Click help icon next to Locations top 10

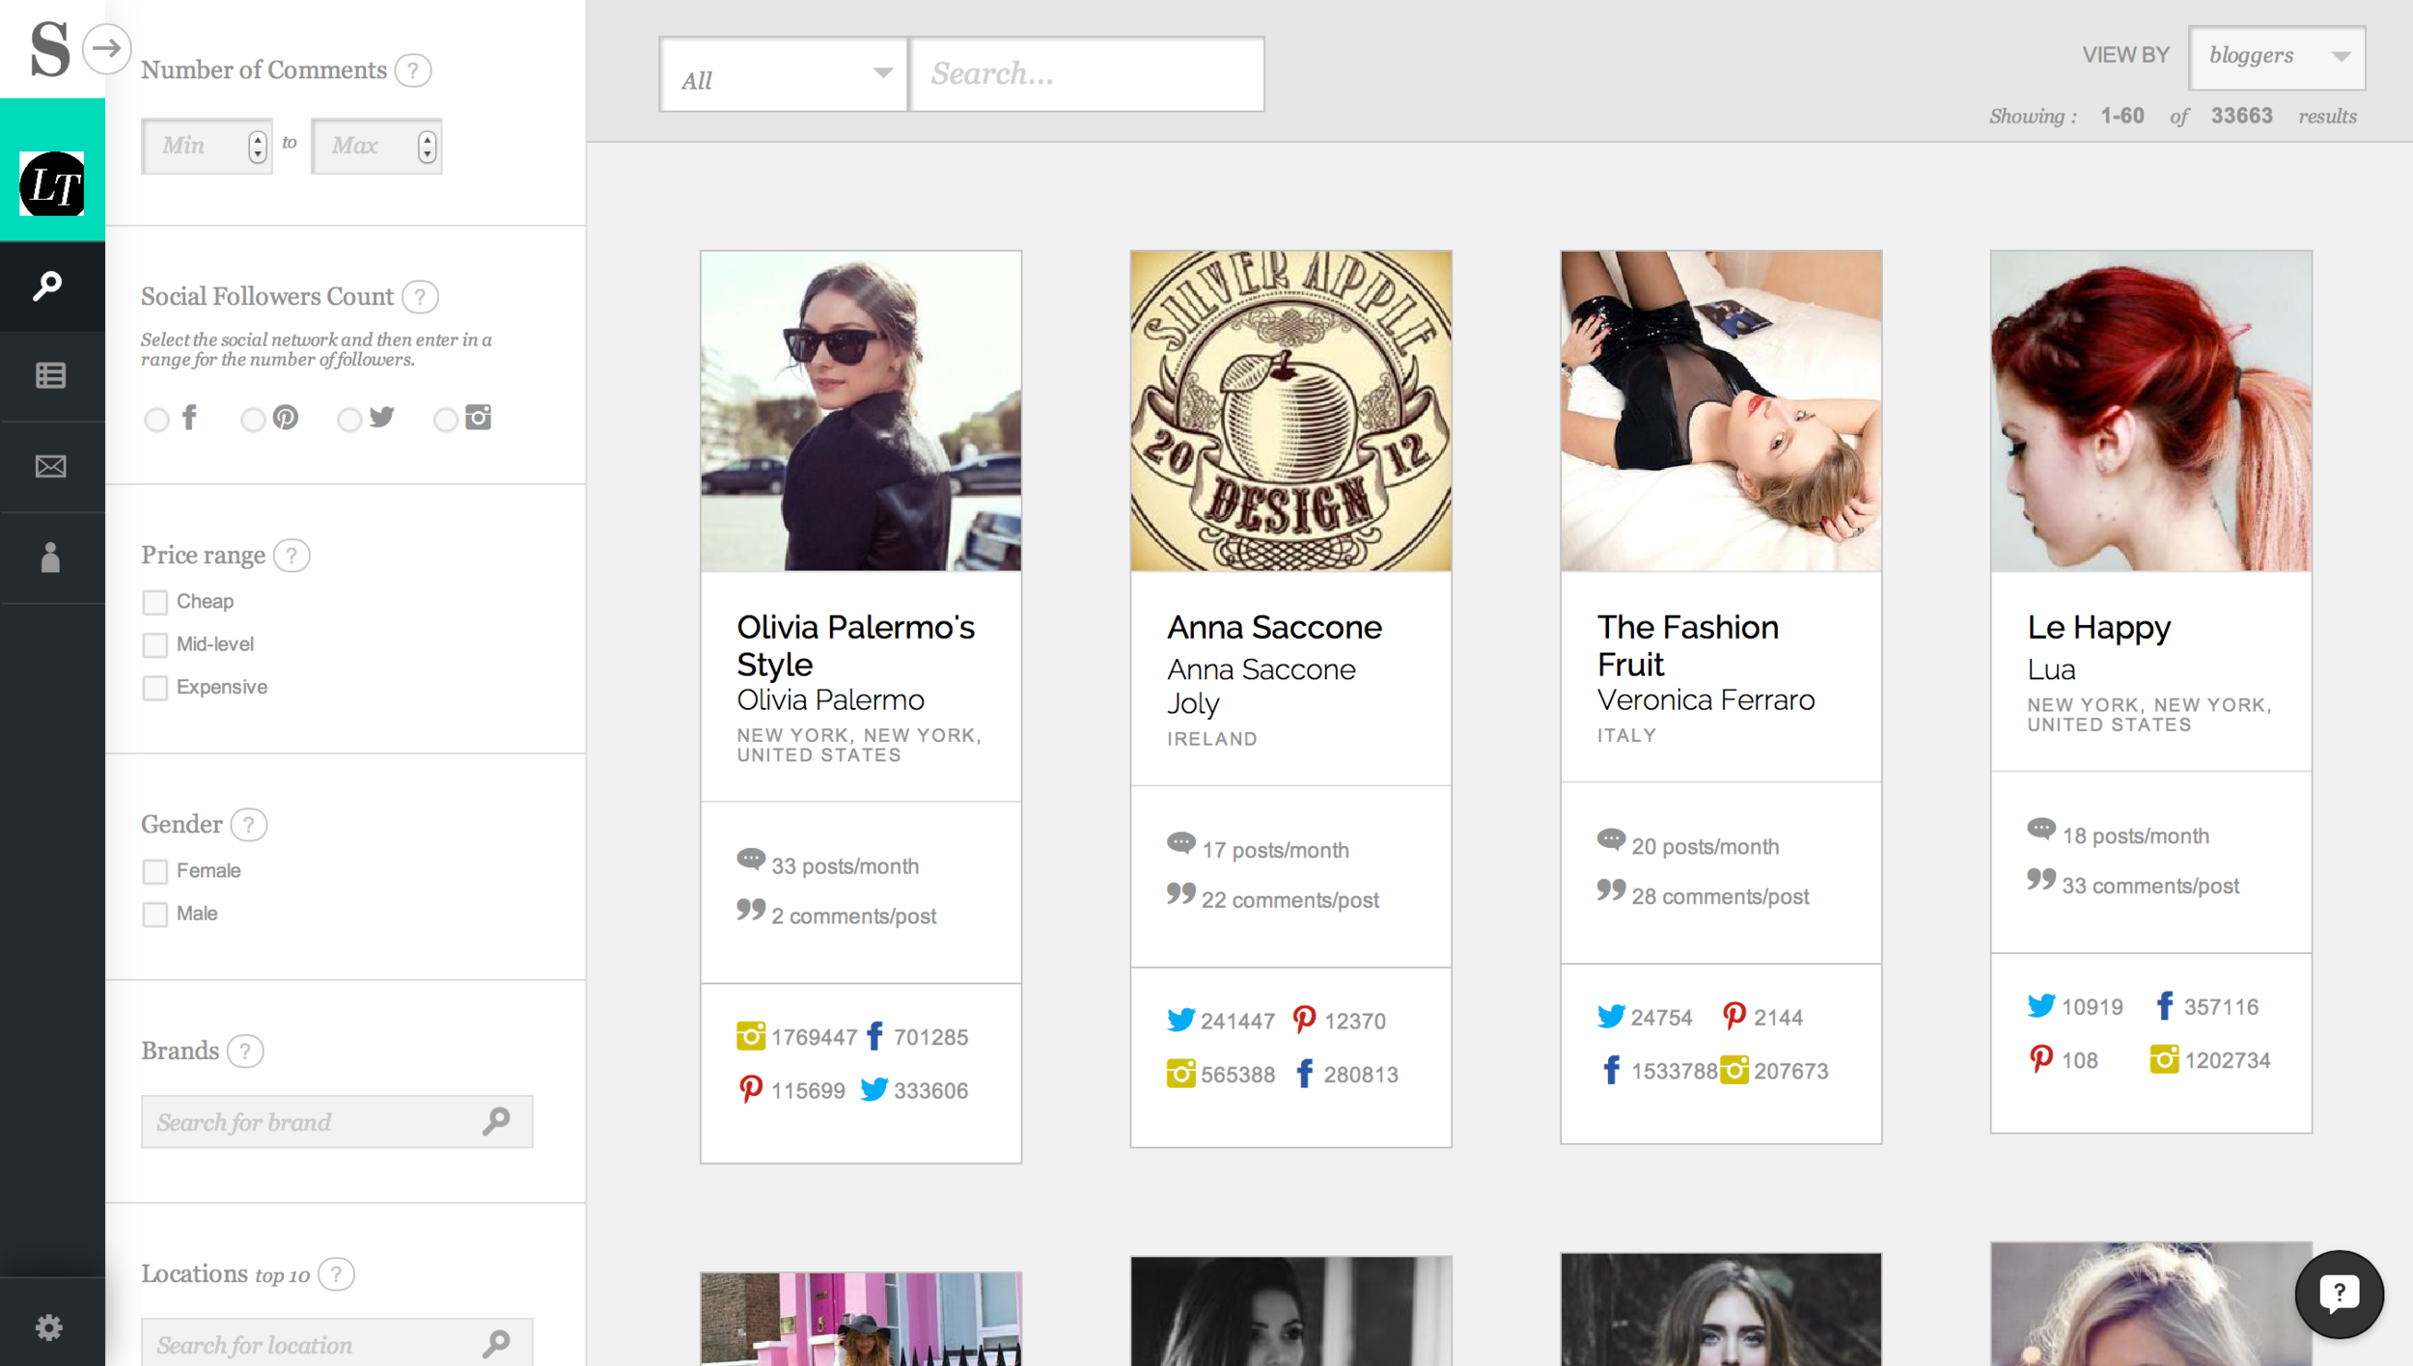(x=336, y=1274)
